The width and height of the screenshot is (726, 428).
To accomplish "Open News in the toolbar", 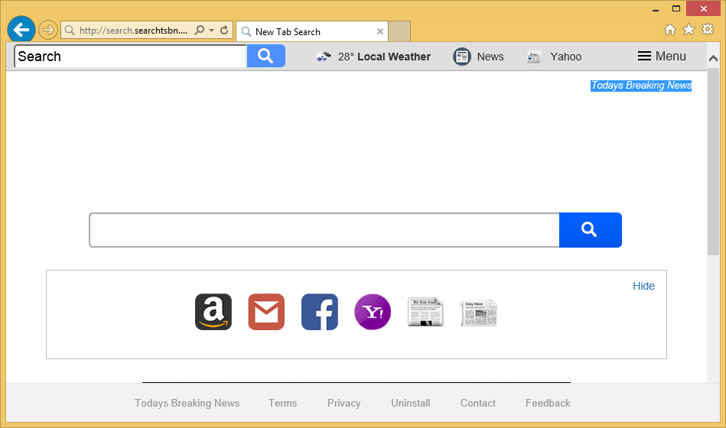I will [x=479, y=56].
